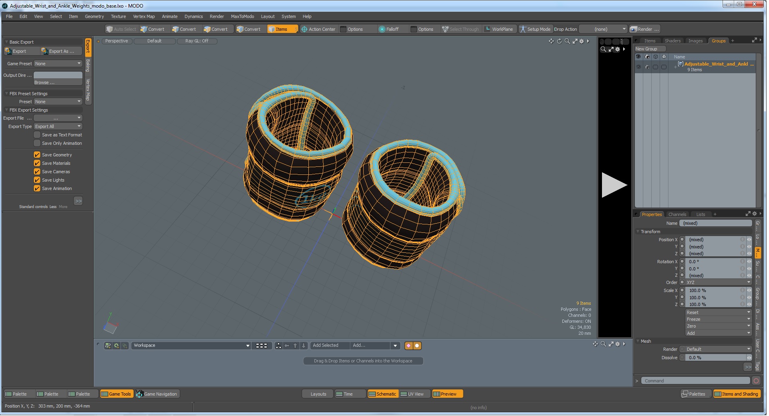
Task: Click the schematic grid-dots layout icon
Action: pyautogui.click(x=262, y=346)
